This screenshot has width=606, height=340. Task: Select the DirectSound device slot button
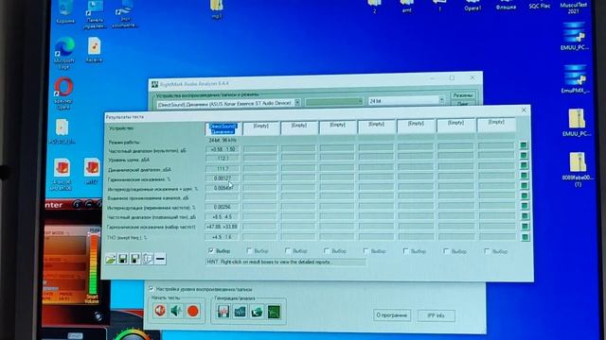pos(223,128)
